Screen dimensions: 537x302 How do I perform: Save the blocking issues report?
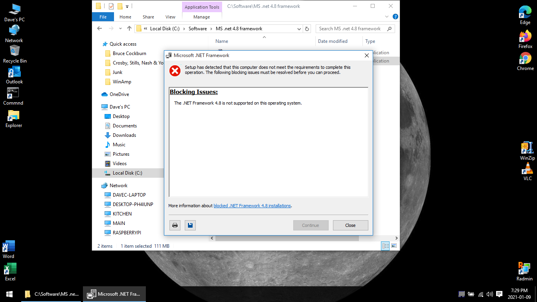[x=190, y=225]
